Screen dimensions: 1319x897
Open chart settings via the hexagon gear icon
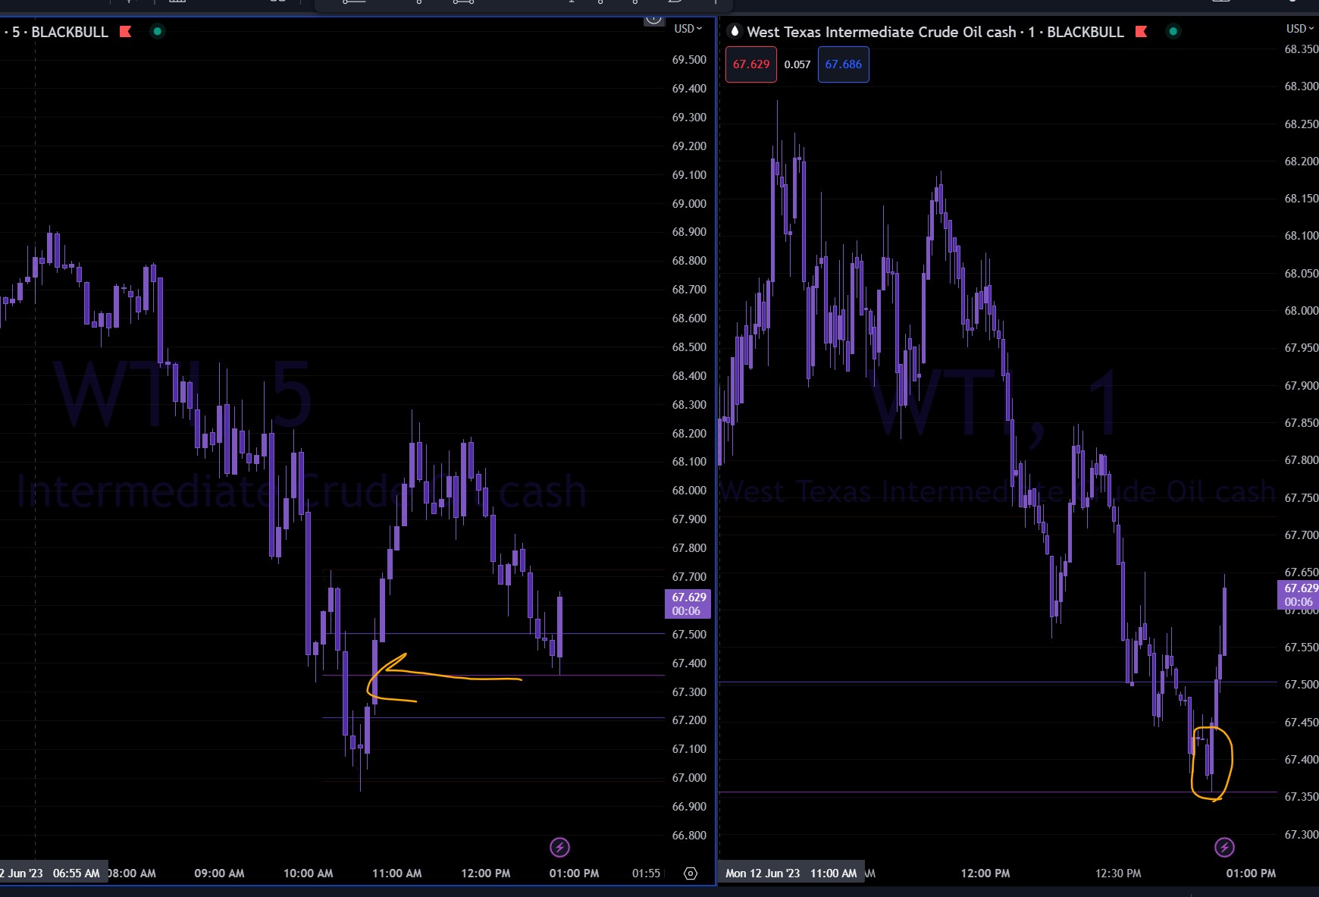[691, 873]
